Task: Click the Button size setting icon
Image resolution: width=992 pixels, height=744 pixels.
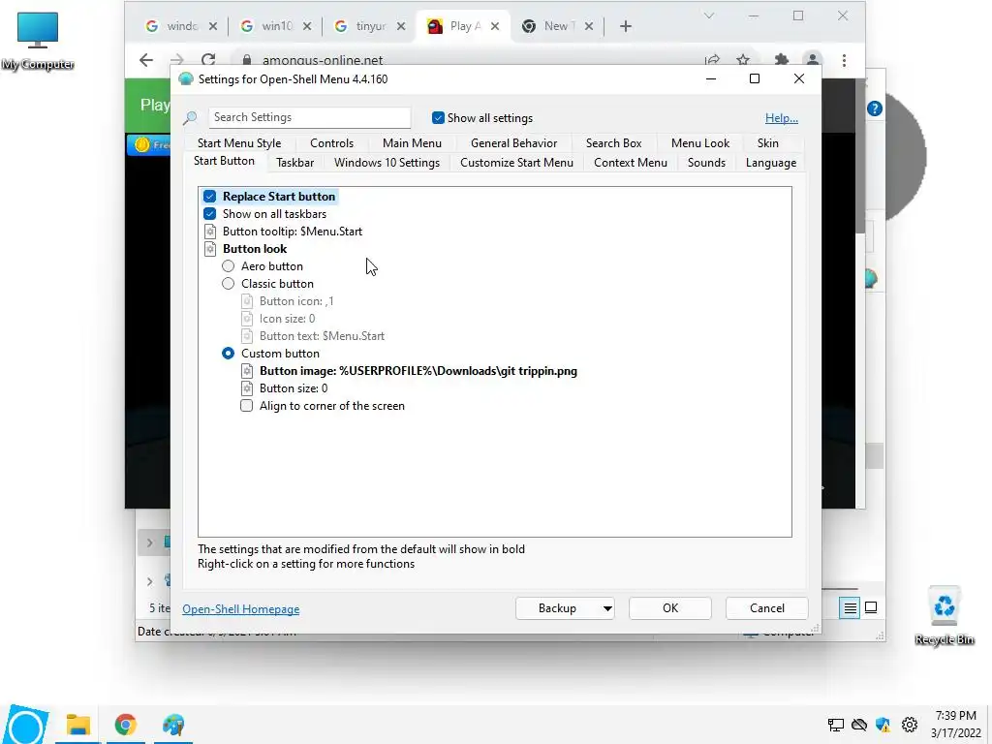Action: (x=247, y=388)
